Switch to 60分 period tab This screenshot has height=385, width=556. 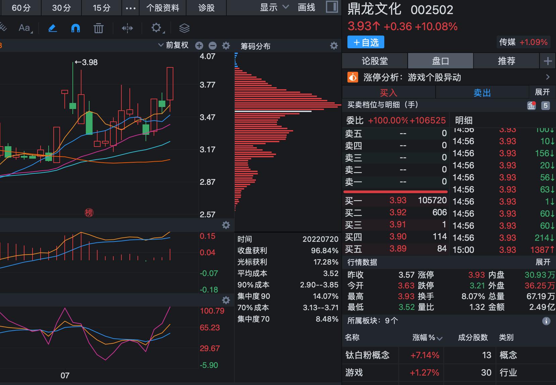21,8
